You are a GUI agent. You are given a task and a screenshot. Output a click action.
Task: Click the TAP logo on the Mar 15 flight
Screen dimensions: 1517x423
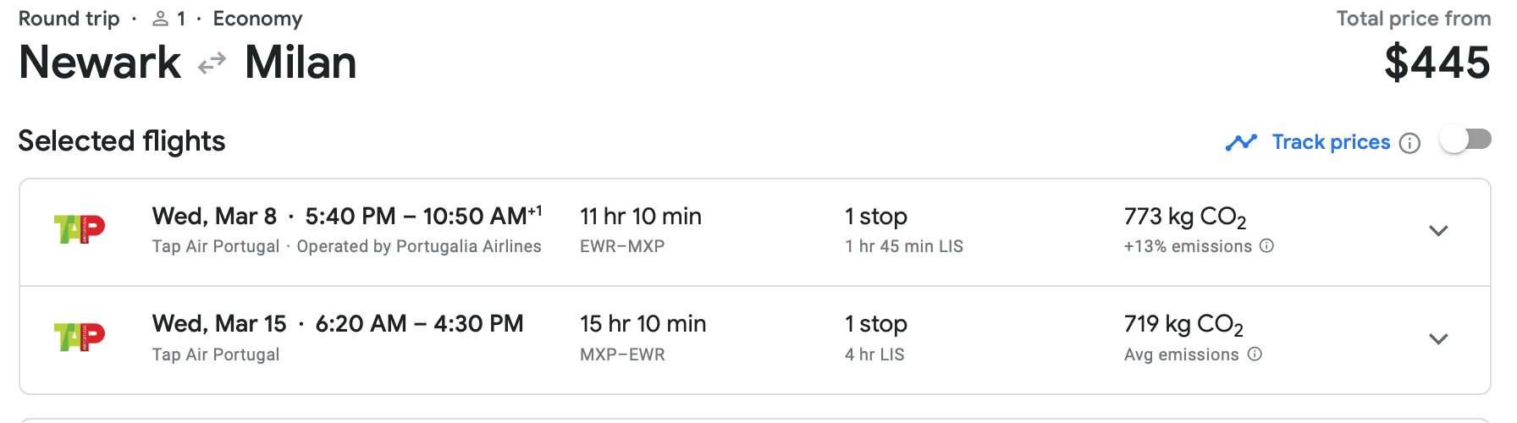pos(79,337)
